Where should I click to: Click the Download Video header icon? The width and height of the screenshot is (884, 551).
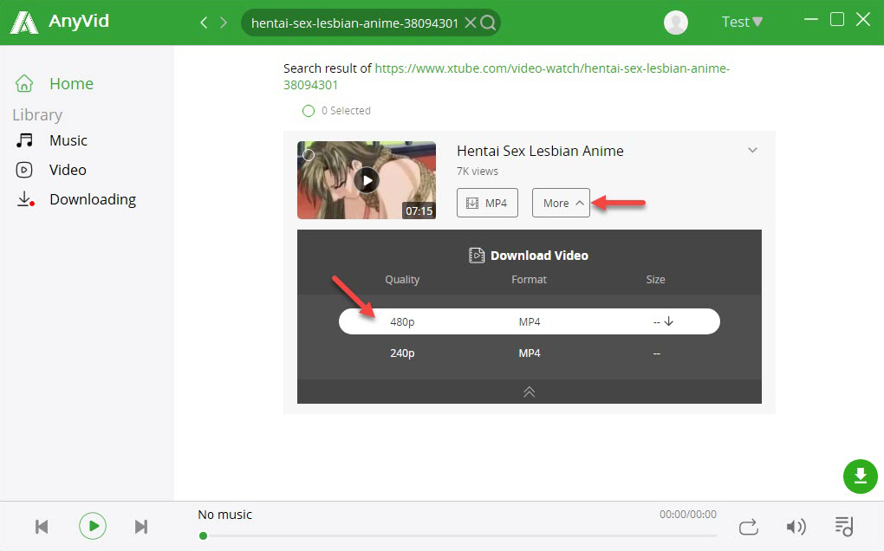coord(477,256)
